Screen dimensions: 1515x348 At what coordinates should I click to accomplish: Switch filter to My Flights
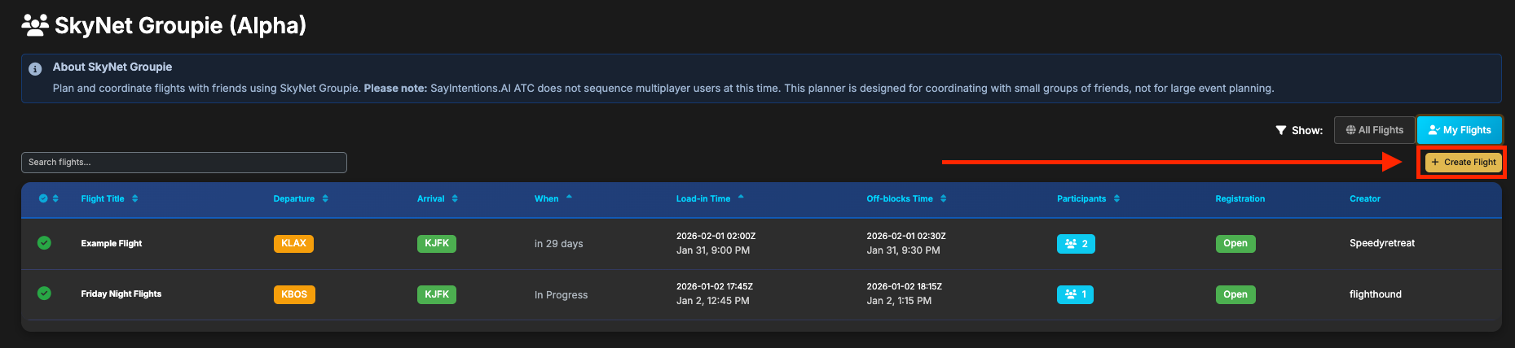1460,130
